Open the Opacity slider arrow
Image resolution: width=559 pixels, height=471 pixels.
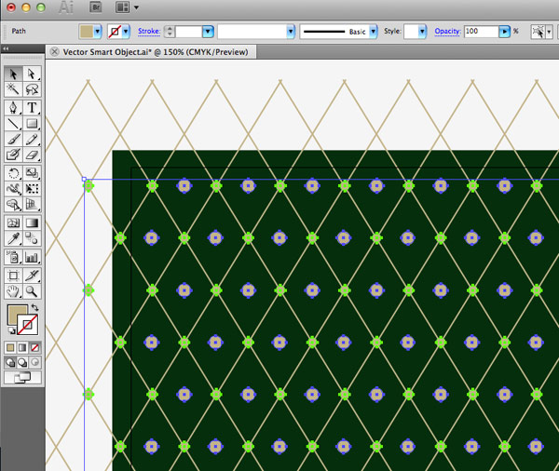[x=504, y=32]
